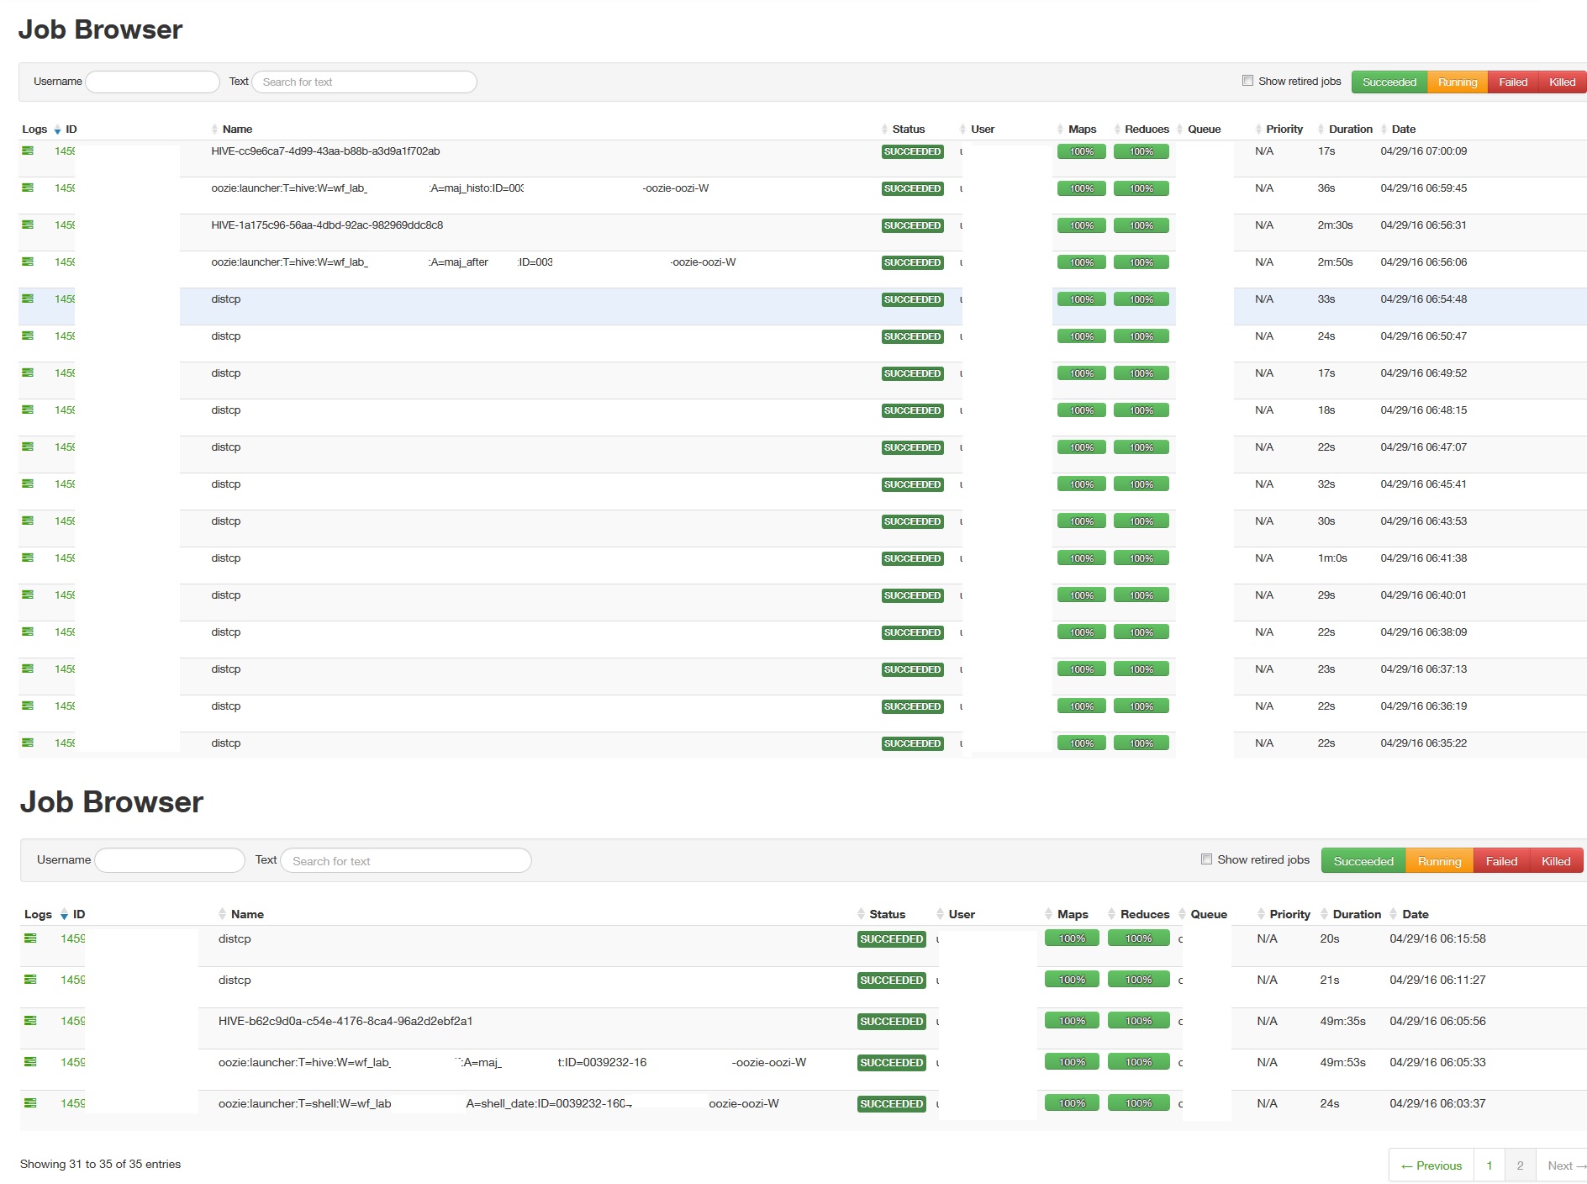This screenshot has height=1184, width=1587.
Task: Switch to page 2 of job results
Action: 1520,1165
